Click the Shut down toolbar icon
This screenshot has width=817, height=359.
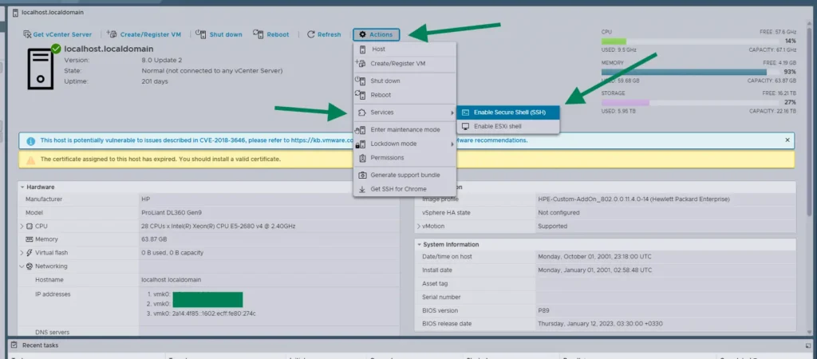point(200,34)
